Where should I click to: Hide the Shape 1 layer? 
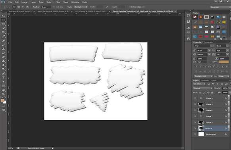[195, 116]
